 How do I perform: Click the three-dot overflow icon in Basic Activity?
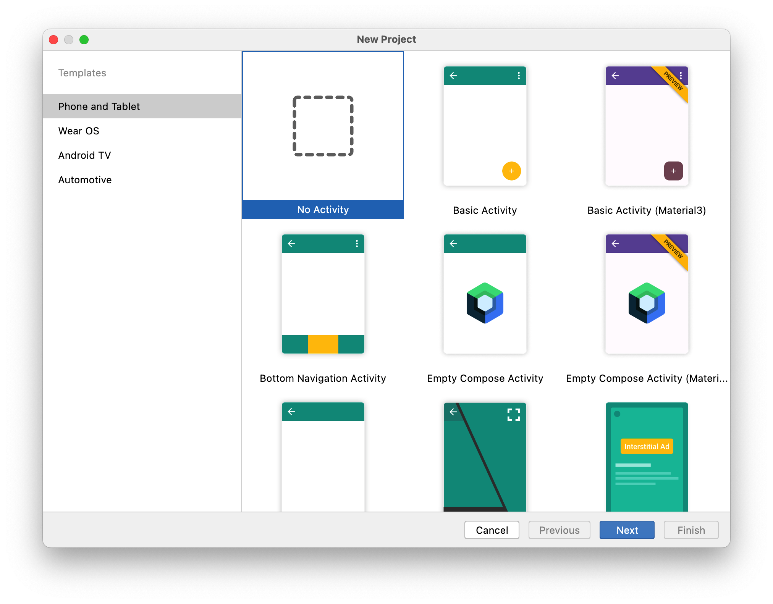(519, 76)
